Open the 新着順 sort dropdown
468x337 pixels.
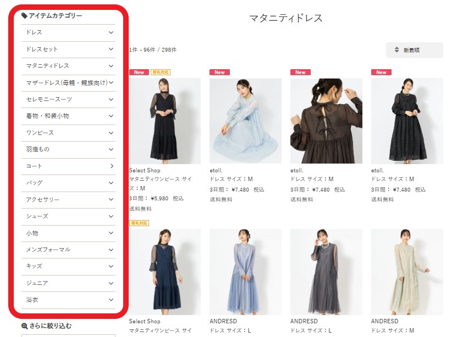point(414,50)
